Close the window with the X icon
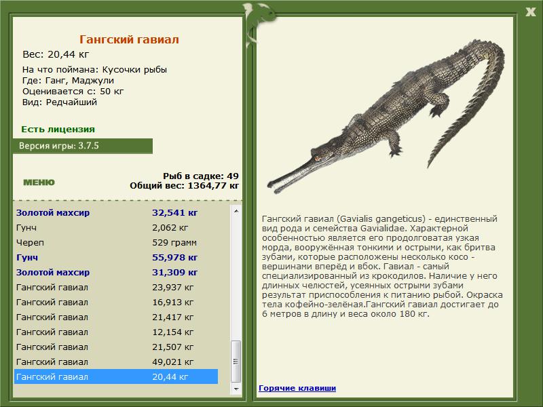 click(x=530, y=12)
